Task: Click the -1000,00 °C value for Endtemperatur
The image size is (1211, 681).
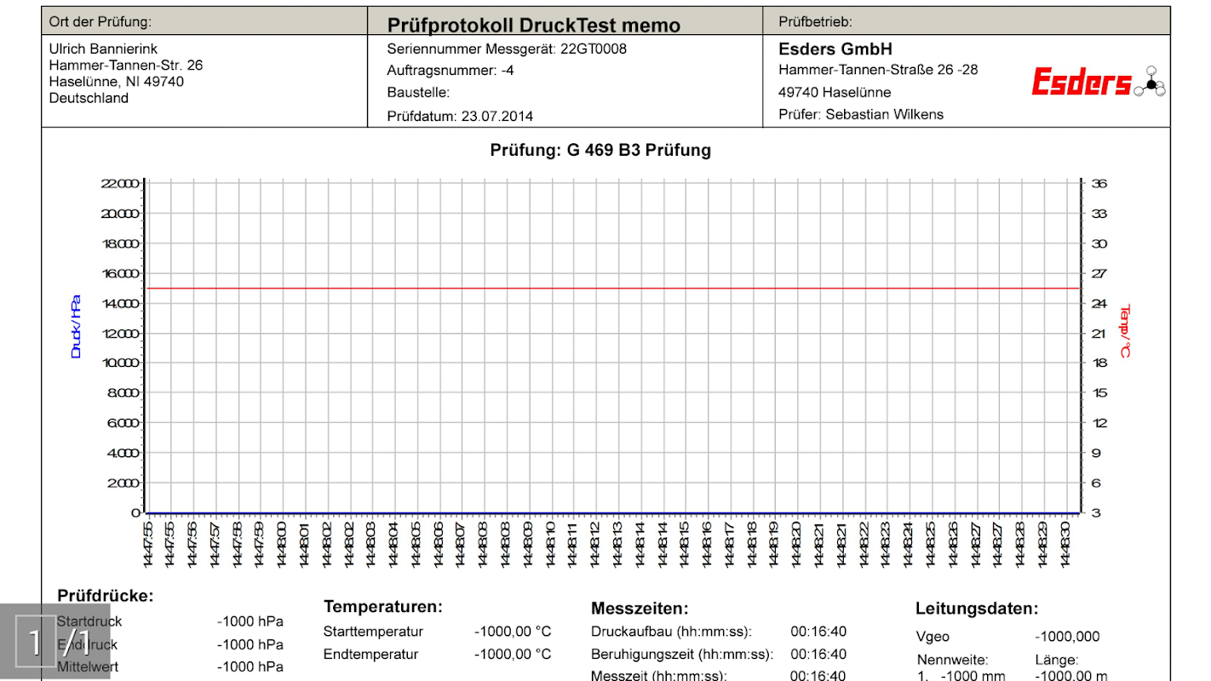Action: tap(513, 655)
